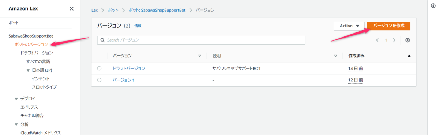Open バージョン 1 link in table
Screen dimensions: 439x135
coord(123,80)
